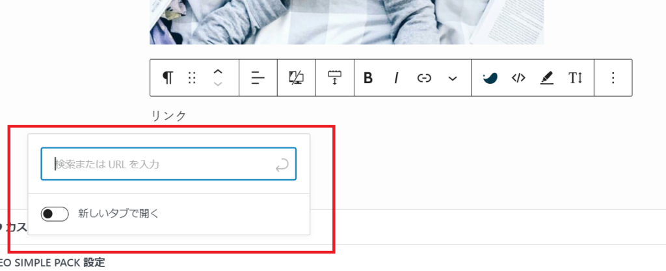This screenshot has width=666, height=271.
Task: Click the paragraph text リンク
Action: (168, 116)
